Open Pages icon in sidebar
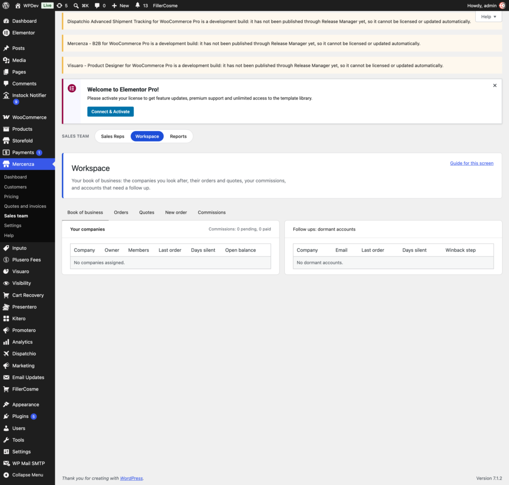509x485 pixels. [6, 72]
